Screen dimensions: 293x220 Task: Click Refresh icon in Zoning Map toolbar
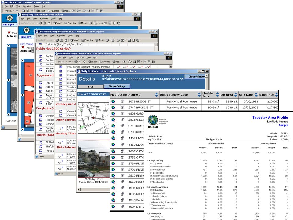pos(45,23)
